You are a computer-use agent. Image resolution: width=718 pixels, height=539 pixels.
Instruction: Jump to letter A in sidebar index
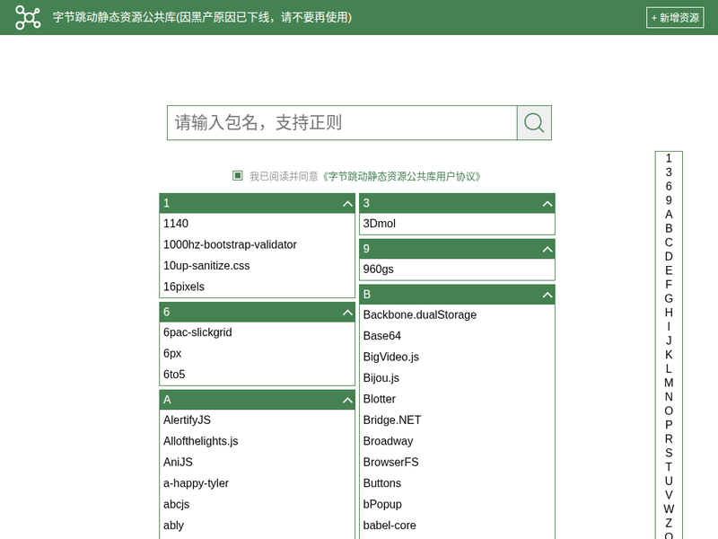coord(669,215)
